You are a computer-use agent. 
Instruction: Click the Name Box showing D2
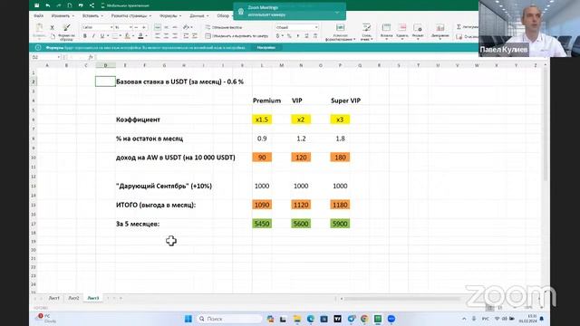[46, 57]
